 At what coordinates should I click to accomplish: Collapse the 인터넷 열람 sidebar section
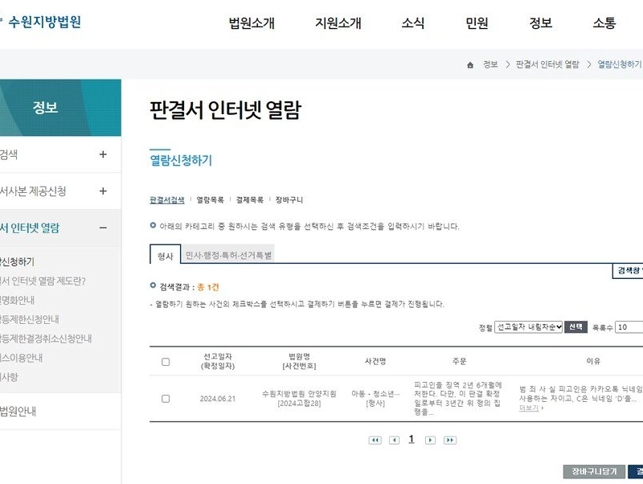103,228
